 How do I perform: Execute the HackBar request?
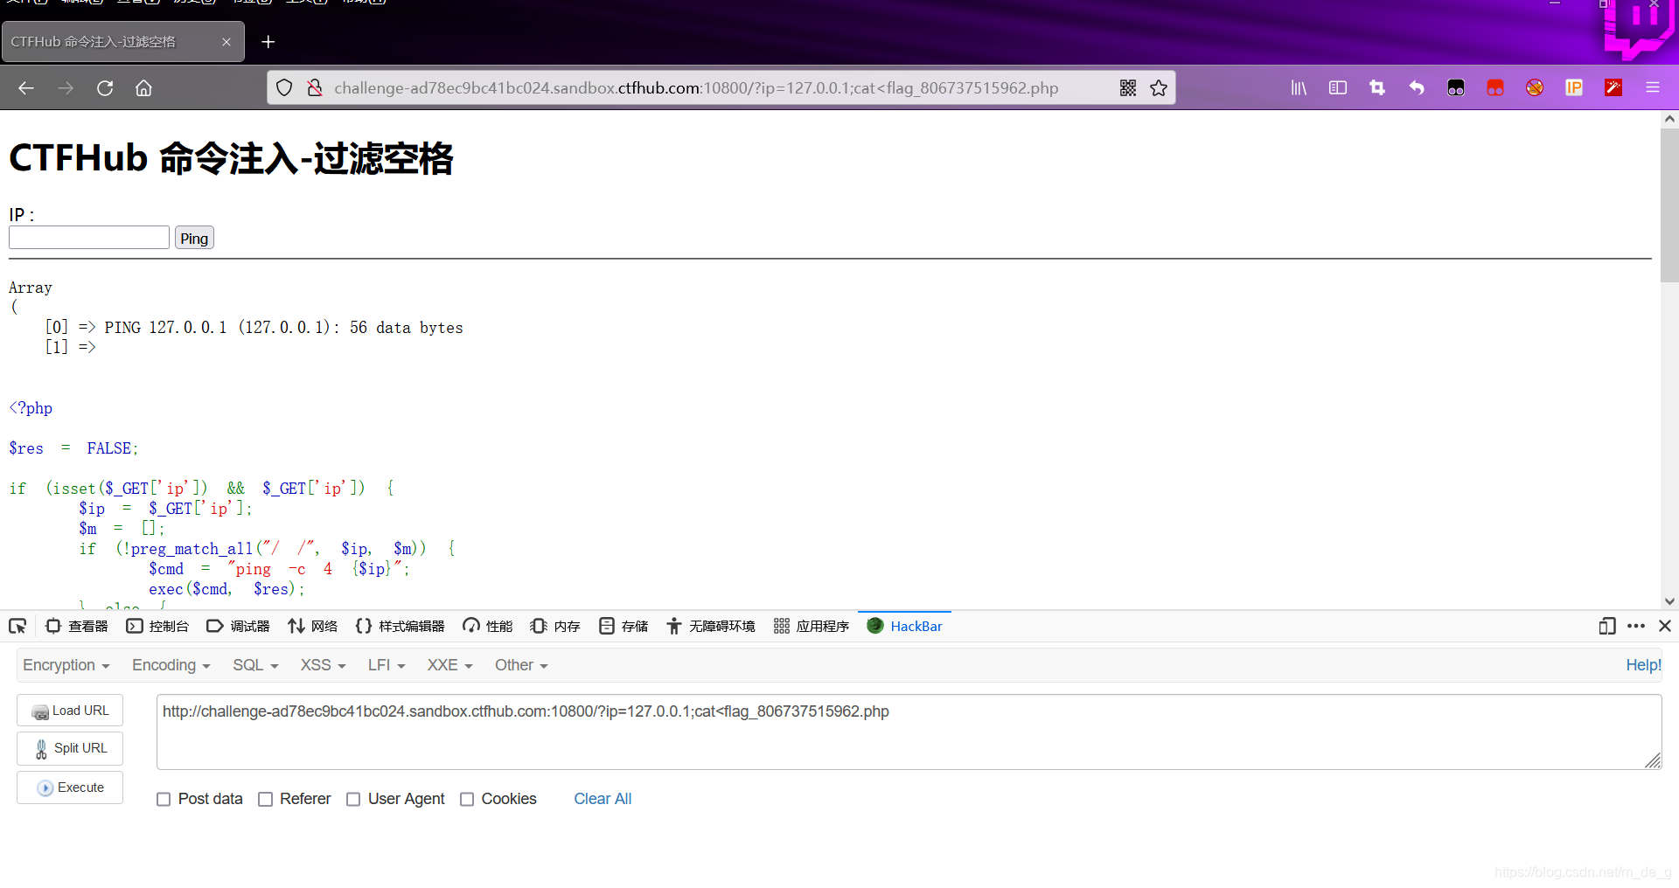coord(70,788)
